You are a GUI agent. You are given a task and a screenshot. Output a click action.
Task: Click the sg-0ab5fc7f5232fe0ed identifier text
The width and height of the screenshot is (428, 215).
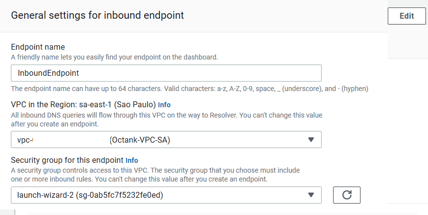[121, 195]
